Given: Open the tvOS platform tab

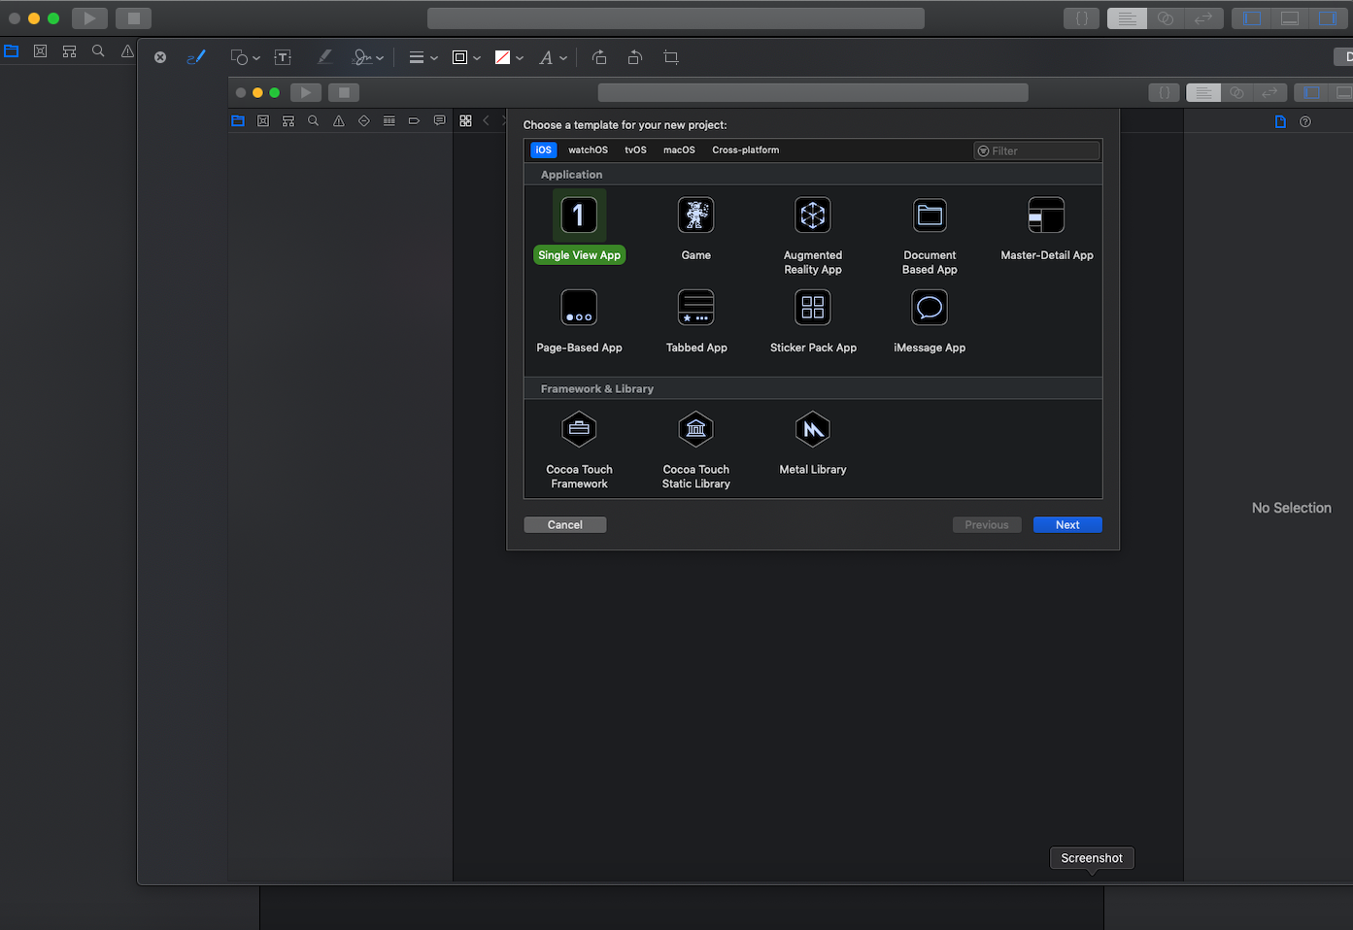Looking at the screenshot, I should point(635,149).
